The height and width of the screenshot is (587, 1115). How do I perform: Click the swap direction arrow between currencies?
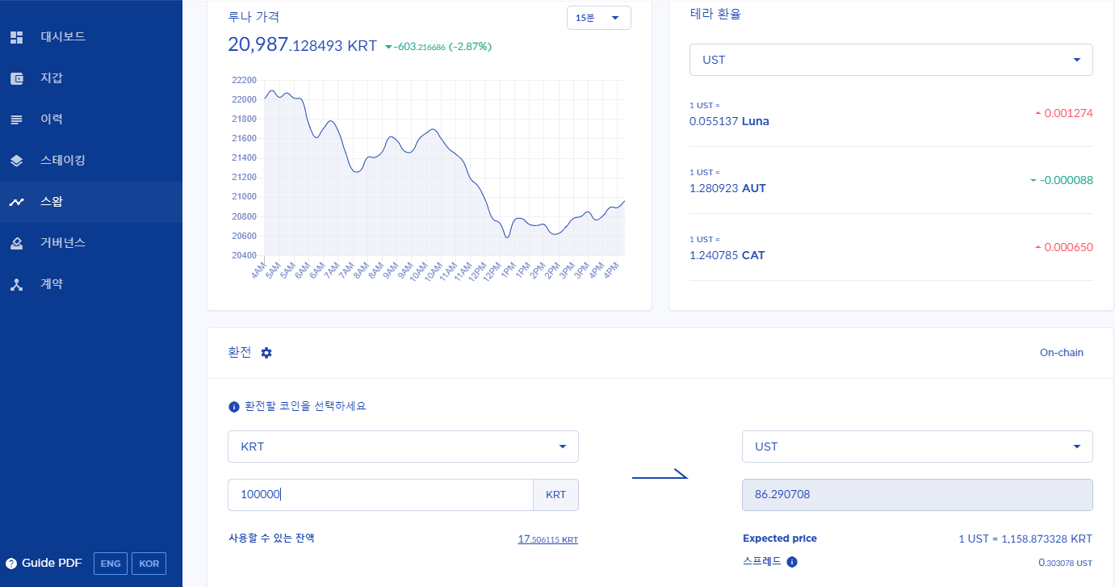pyautogui.click(x=660, y=476)
